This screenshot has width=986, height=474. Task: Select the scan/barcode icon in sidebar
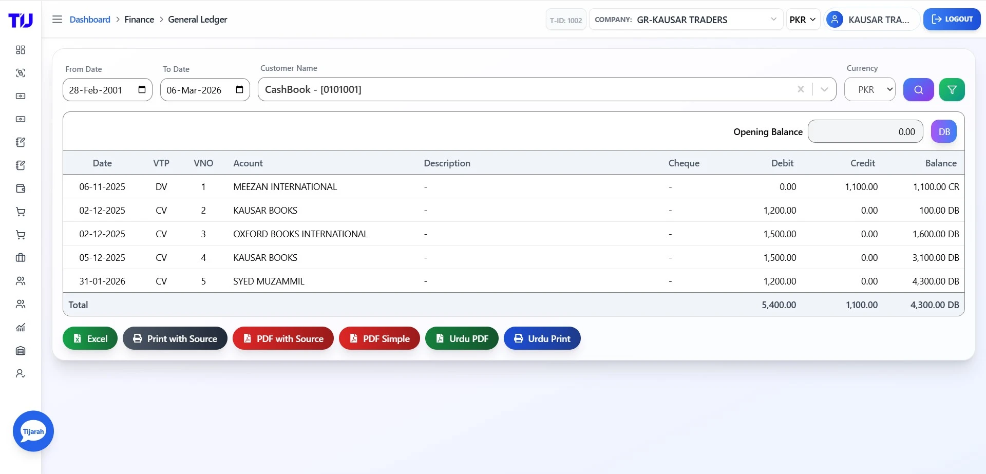(x=21, y=73)
